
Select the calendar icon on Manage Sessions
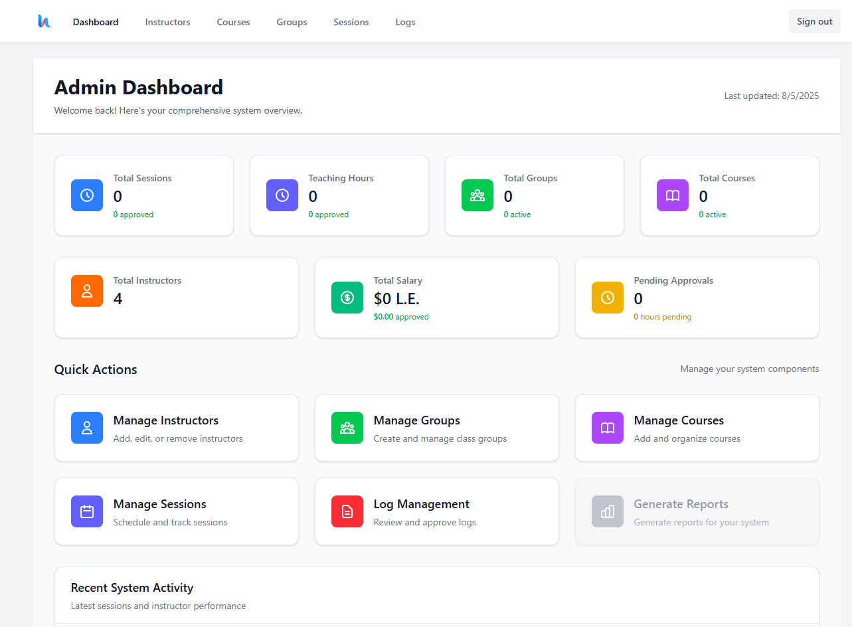coord(87,511)
